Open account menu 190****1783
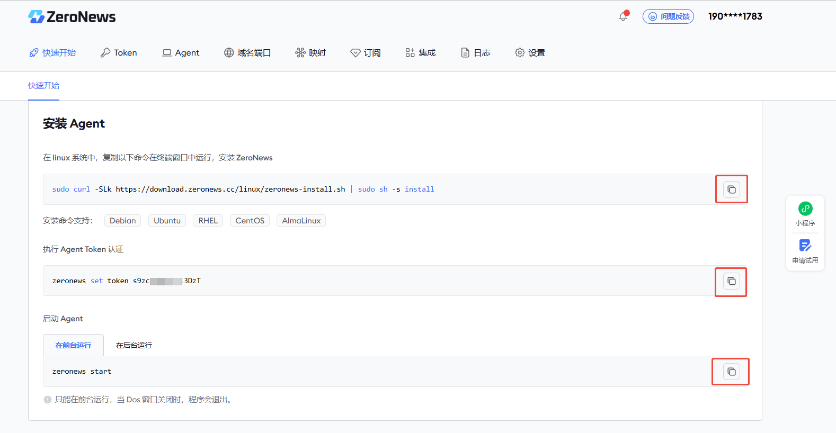The width and height of the screenshot is (836, 433). [735, 16]
